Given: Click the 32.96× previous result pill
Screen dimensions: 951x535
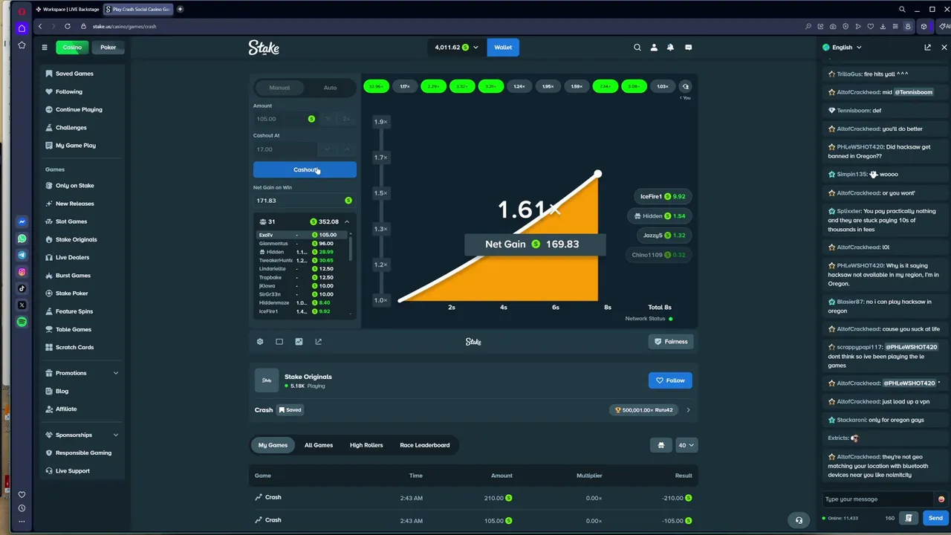Looking at the screenshot, I should pos(376,86).
